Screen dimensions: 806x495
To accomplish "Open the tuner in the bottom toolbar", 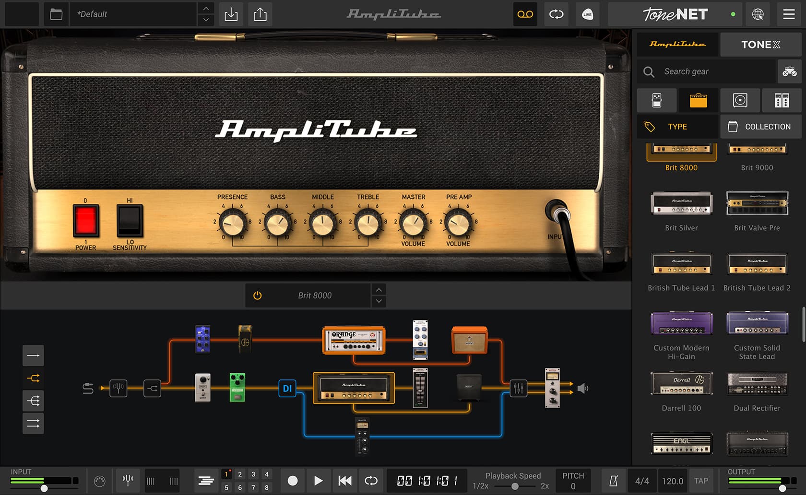I will [x=128, y=480].
